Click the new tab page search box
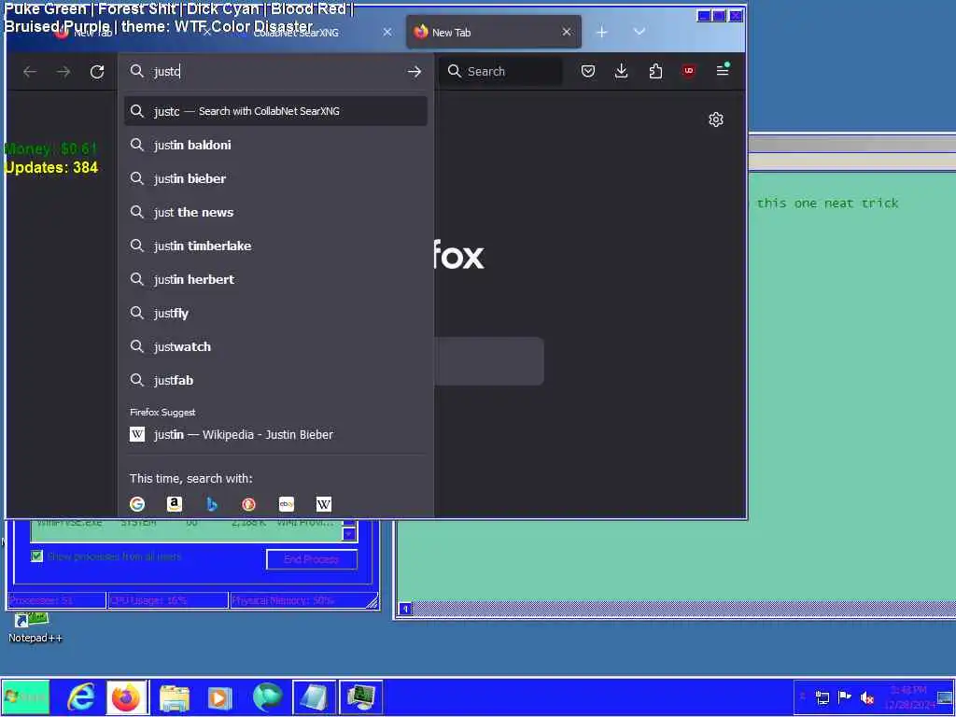 [x=489, y=361]
